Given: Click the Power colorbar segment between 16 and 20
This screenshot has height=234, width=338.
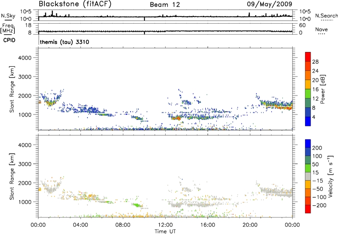Looking at the screenshot, I should coord(308,84).
